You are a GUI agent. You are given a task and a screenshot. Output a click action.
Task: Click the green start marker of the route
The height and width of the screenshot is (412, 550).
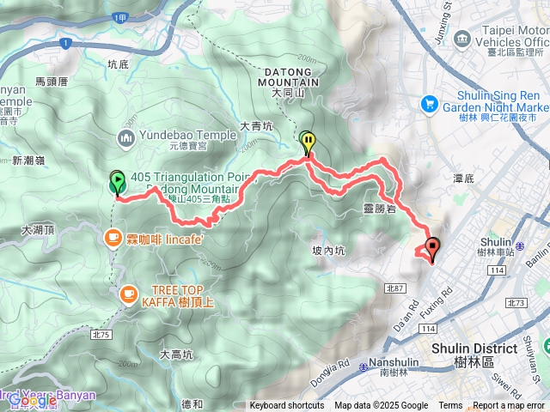click(117, 184)
